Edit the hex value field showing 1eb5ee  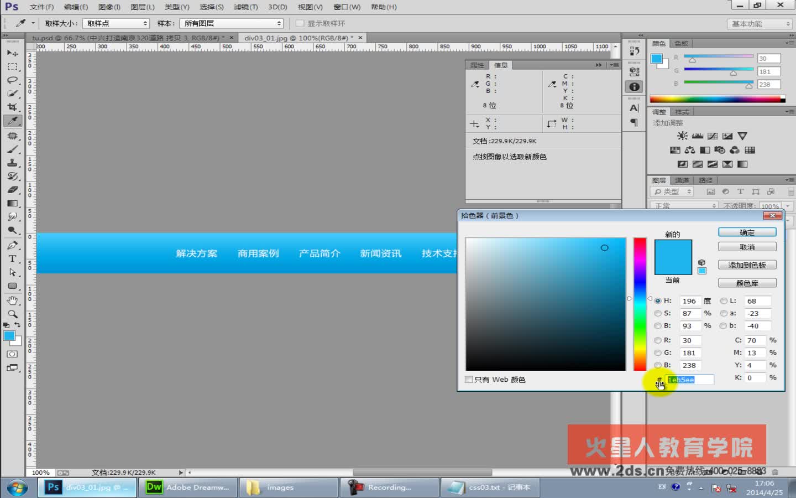tap(690, 380)
